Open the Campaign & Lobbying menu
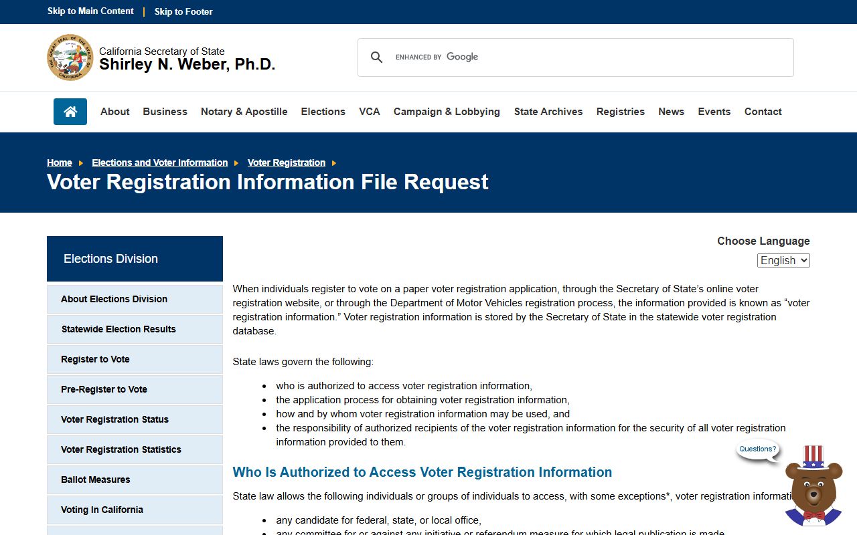The height and width of the screenshot is (535, 857). 447,112
